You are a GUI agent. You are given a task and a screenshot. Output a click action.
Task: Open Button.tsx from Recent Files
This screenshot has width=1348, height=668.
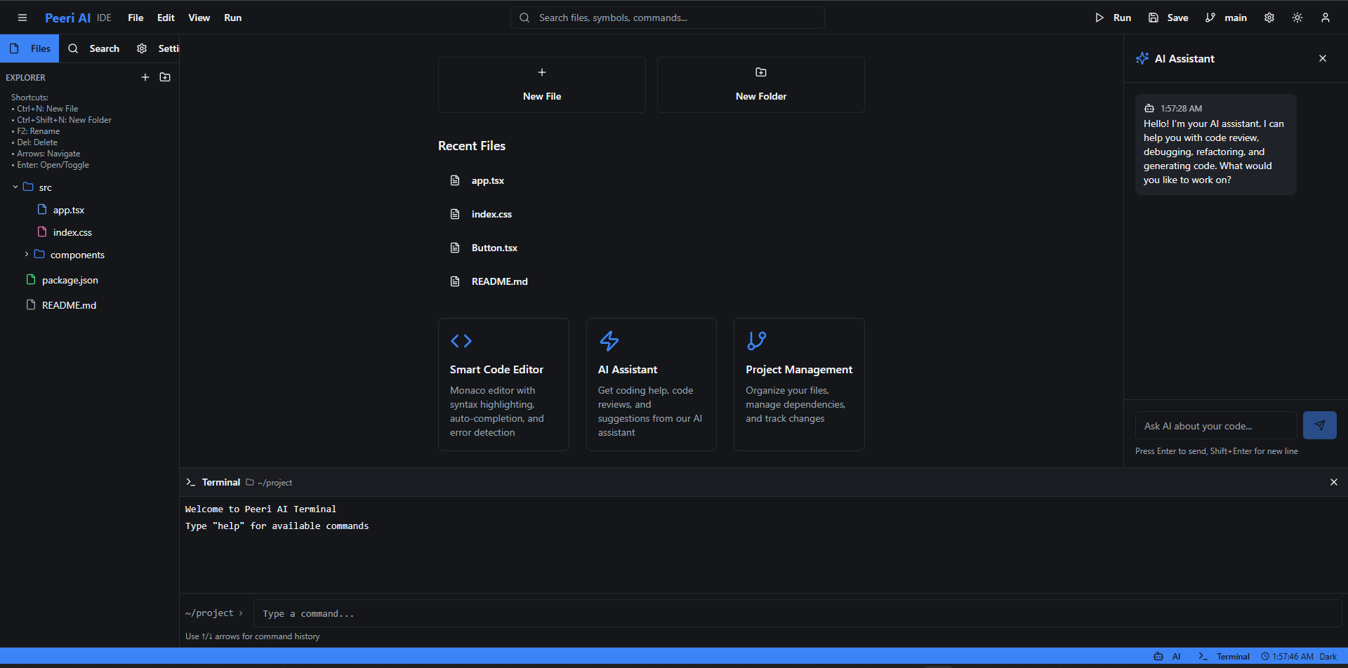coord(494,248)
